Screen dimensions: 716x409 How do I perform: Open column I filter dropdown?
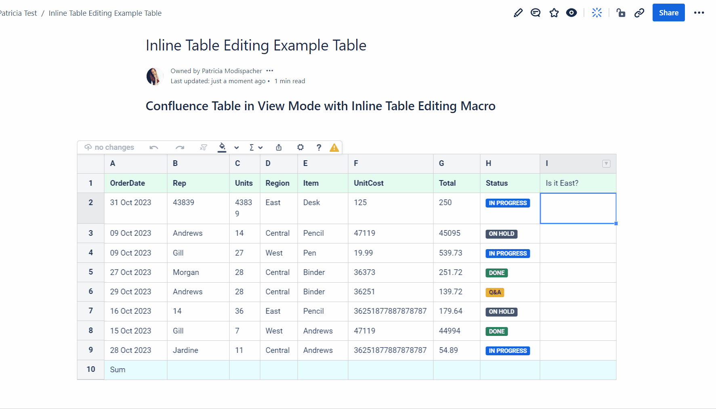coord(606,164)
